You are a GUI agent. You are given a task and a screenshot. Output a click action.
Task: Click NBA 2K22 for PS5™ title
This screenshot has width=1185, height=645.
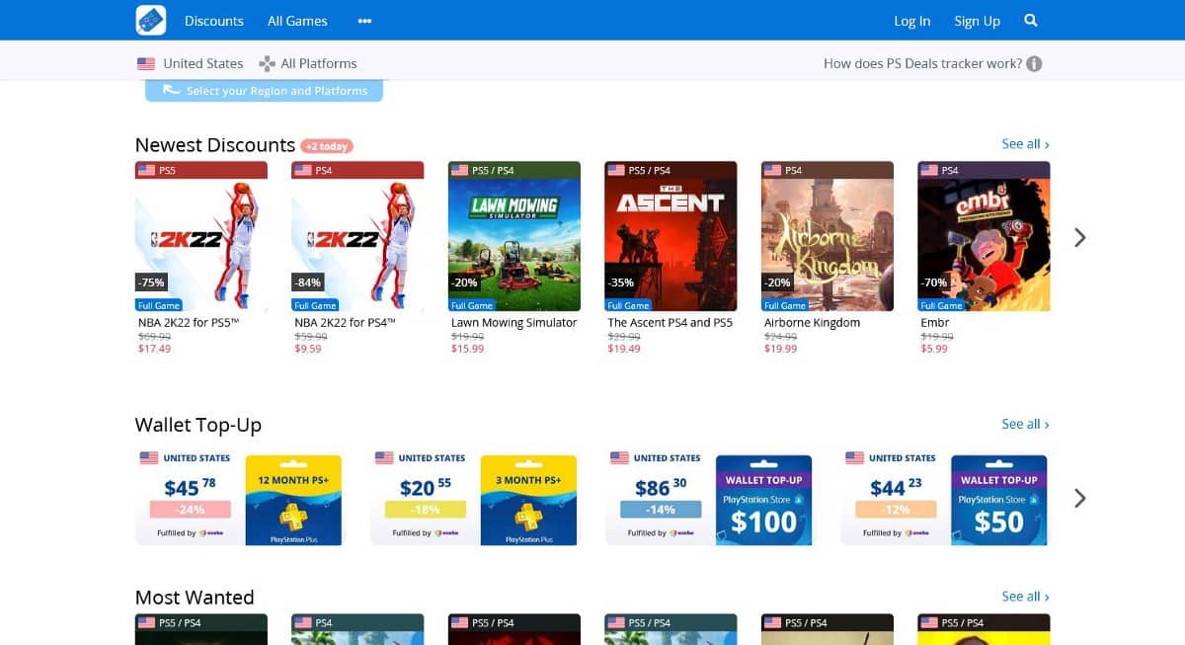(189, 323)
